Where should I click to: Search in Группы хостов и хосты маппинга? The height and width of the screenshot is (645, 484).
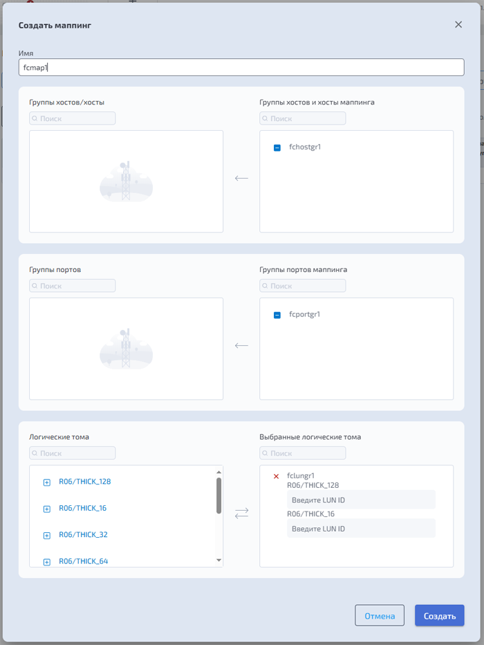(302, 118)
